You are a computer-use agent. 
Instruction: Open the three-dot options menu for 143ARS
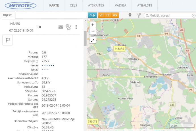[76, 27]
